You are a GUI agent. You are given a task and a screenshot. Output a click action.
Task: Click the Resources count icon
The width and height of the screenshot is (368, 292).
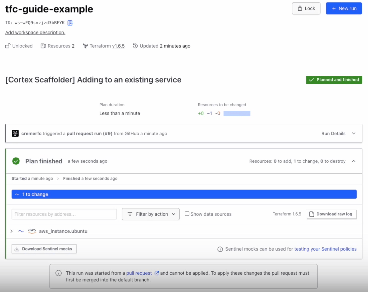(x=43, y=46)
